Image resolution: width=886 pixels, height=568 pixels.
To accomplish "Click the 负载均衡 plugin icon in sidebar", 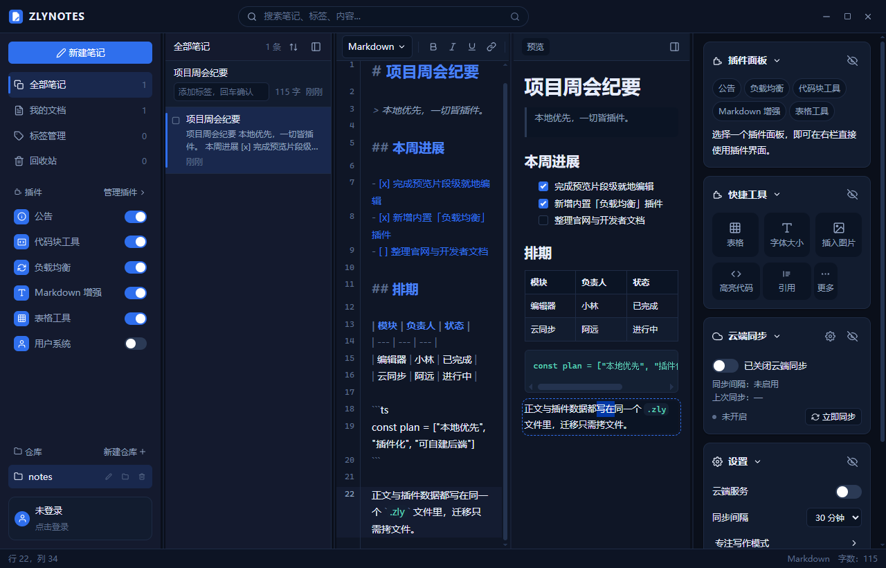I will click(21, 267).
